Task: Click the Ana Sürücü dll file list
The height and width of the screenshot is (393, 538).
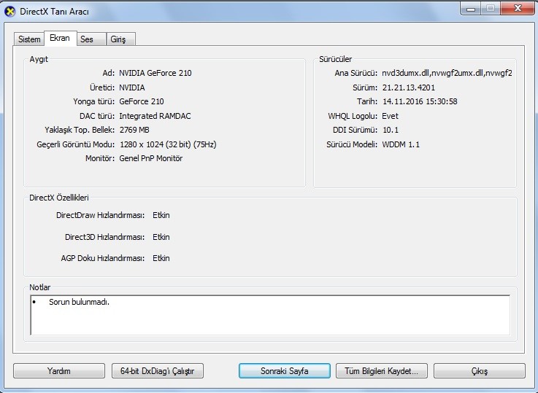Action: point(446,73)
